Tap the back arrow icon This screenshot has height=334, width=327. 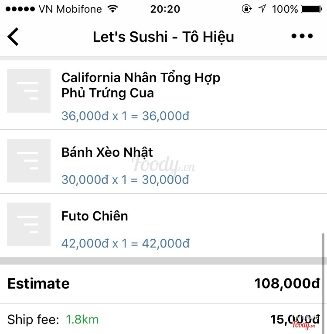(13, 37)
